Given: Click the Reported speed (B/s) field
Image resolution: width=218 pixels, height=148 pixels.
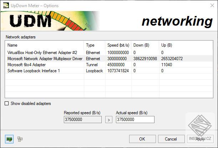Looking at the screenshot, I should pyautogui.click(x=83, y=120).
